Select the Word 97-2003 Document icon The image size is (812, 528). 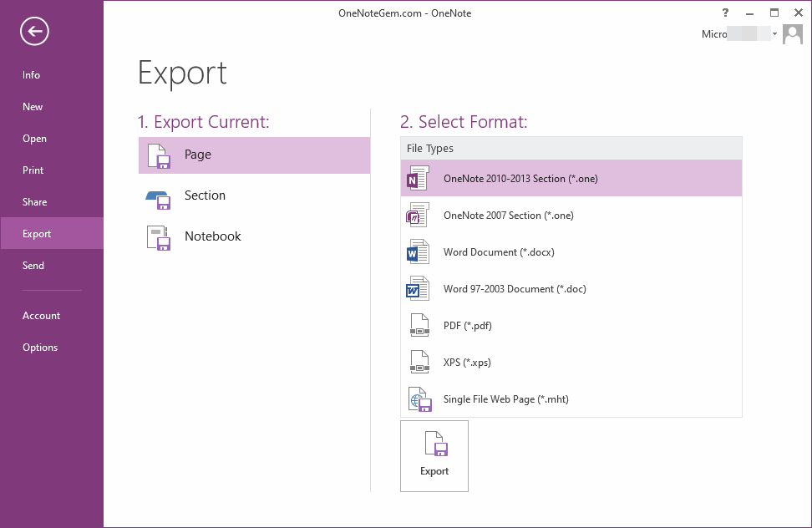419,288
